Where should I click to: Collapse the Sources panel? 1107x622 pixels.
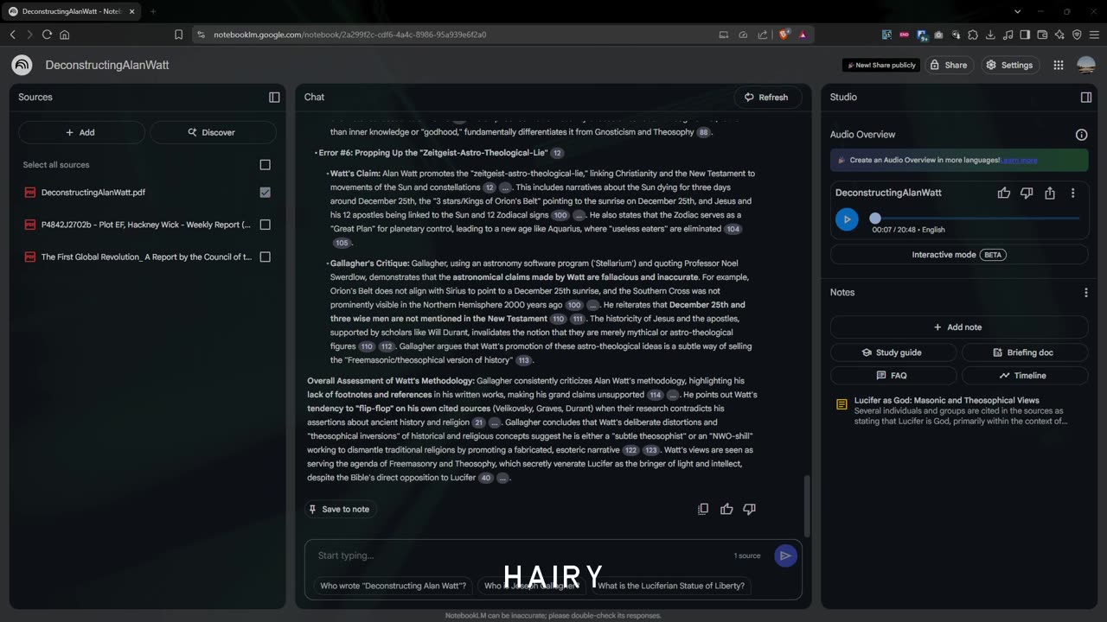(274, 97)
